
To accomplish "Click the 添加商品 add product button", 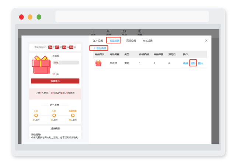I will (100, 48).
